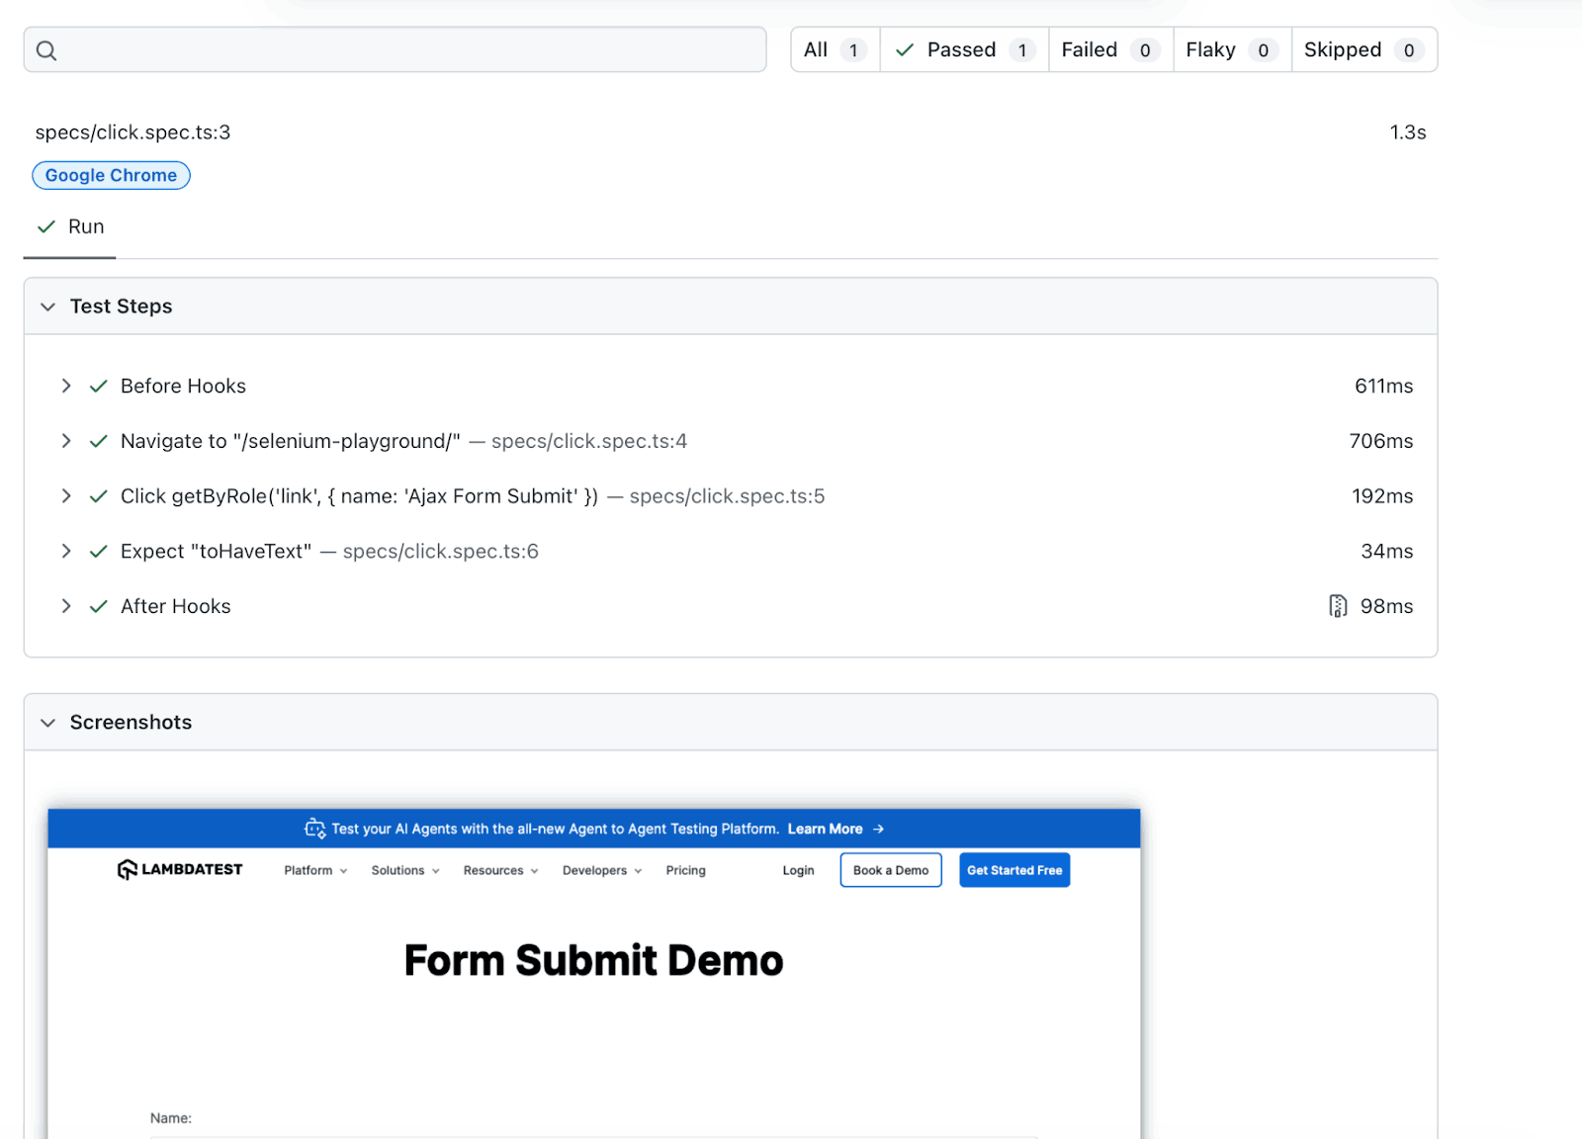The image size is (1582, 1139).
Task: Click the arrow icon after Learn More
Action: coord(878,830)
